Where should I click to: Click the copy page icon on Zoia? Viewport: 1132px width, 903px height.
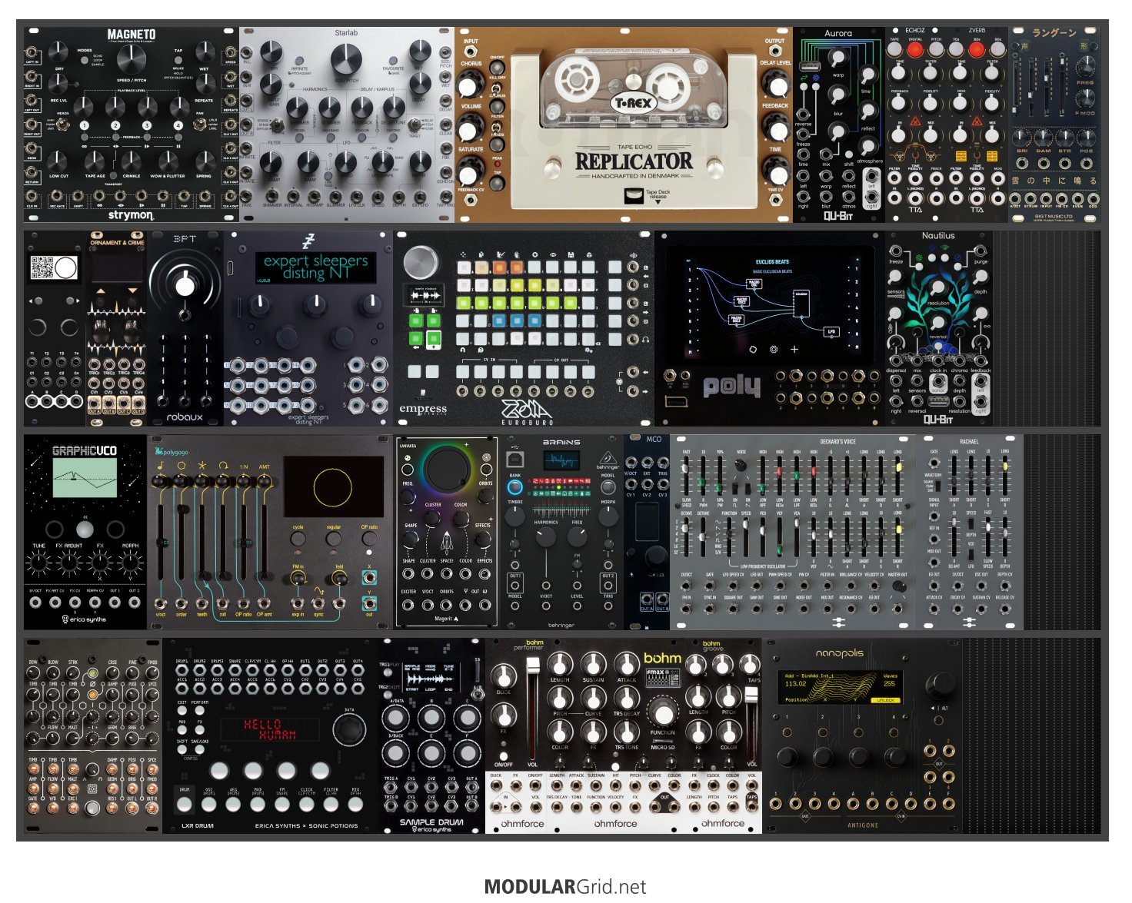click(481, 254)
